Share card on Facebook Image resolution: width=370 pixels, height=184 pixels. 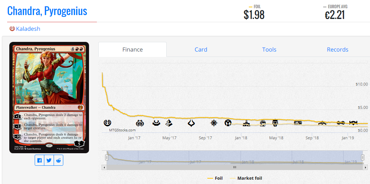39,160
